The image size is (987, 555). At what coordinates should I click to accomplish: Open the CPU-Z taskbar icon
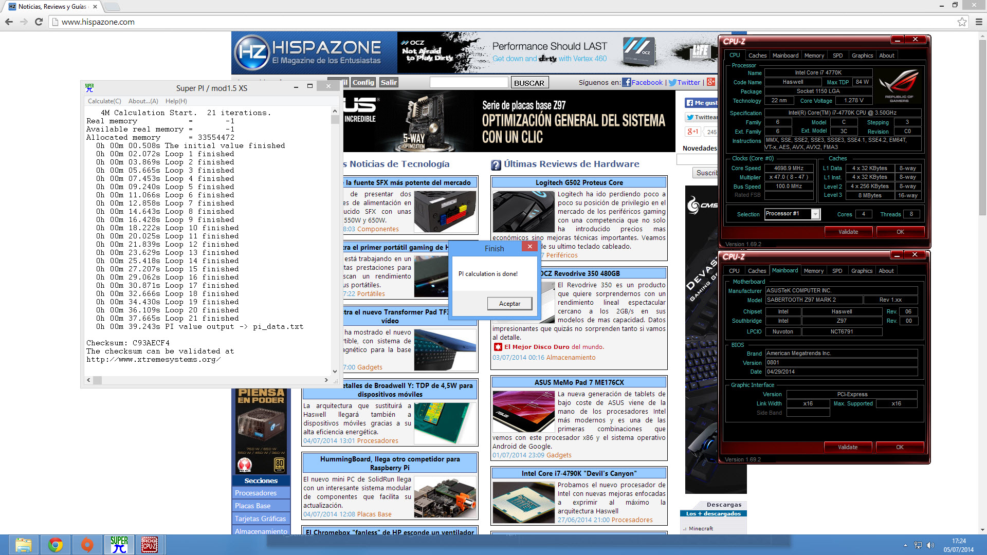pyautogui.click(x=150, y=544)
